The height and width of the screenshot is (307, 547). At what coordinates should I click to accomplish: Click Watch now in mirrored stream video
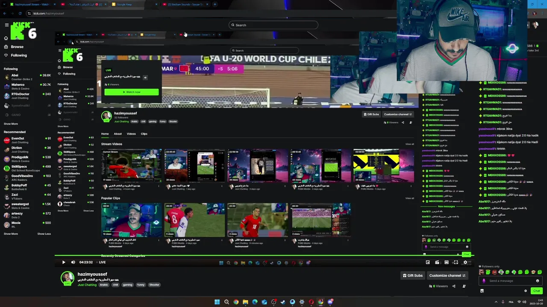tap(132, 92)
